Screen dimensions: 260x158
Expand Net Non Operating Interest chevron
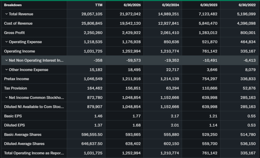pyautogui.click(x=6, y=60)
